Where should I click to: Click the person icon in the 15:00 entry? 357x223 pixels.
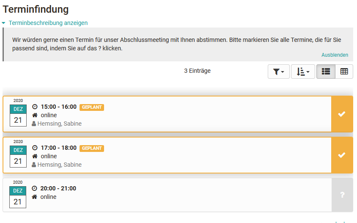pos(34,124)
